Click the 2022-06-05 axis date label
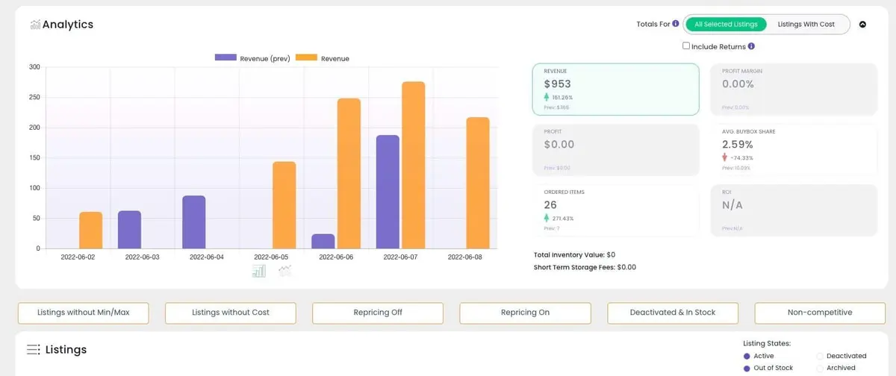Image resolution: width=896 pixels, height=376 pixels. 271,257
